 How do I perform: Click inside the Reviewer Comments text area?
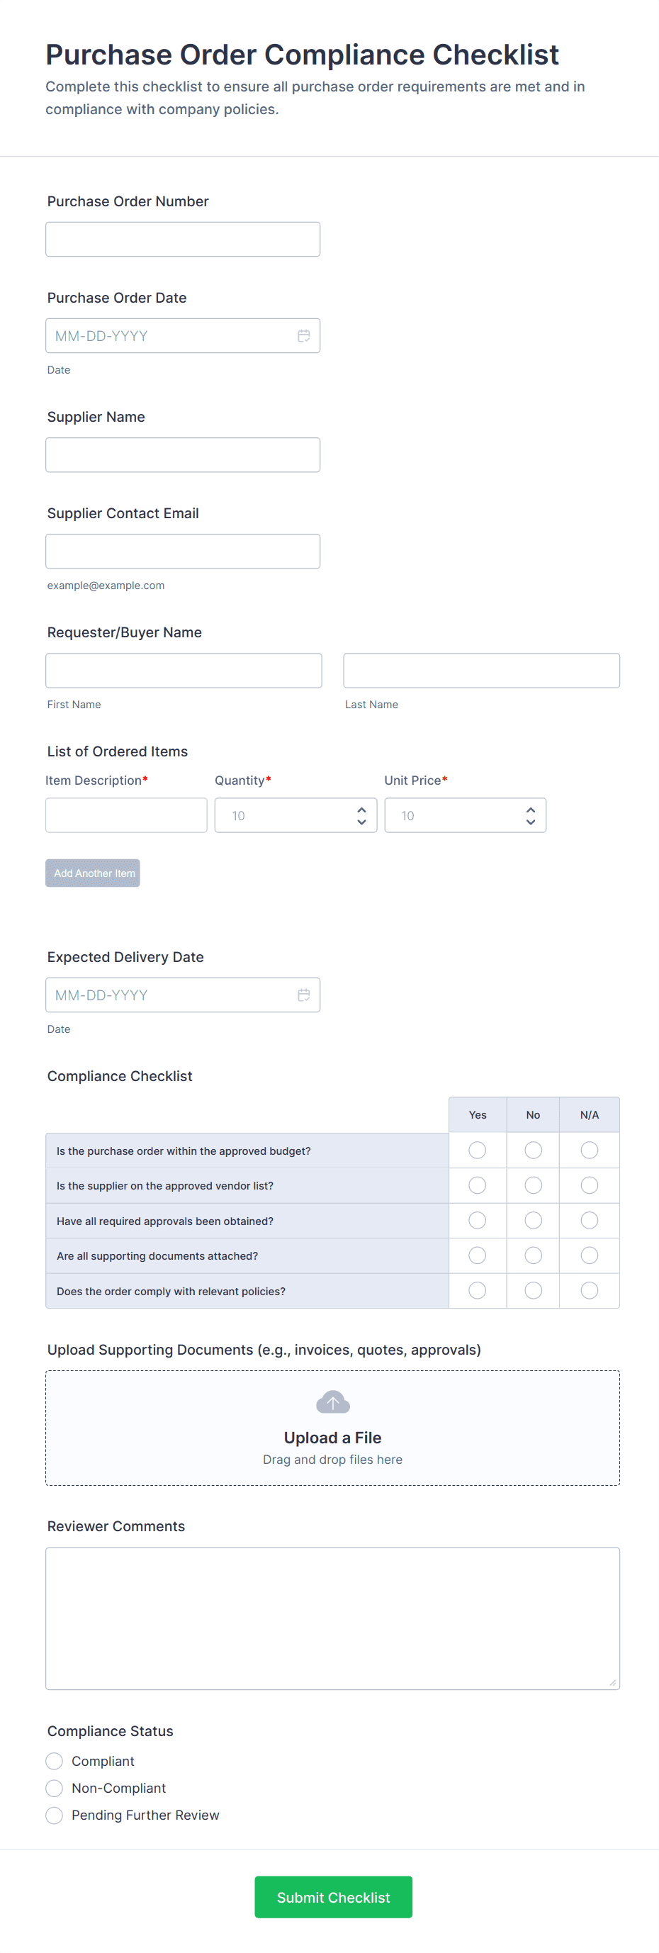[x=332, y=1618]
